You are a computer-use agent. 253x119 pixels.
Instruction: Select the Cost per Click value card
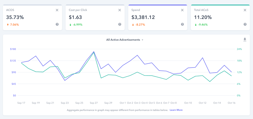[95, 17]
